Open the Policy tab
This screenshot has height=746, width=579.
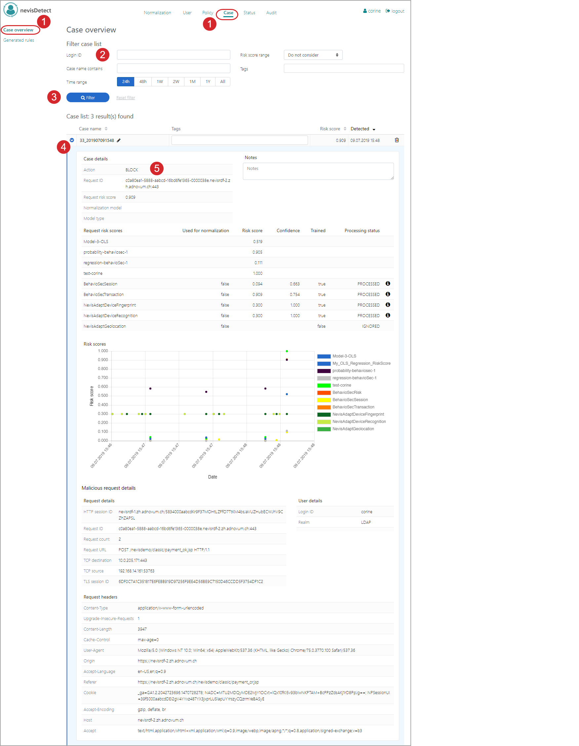tap(208, 13)
